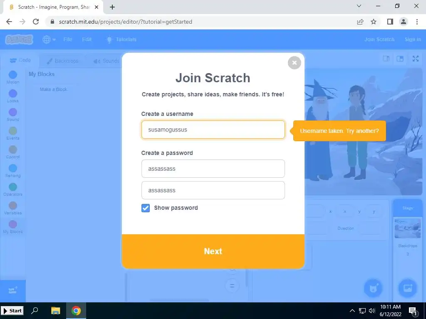Select the Variables block category

pyautogui.click(x=13, y=208)
